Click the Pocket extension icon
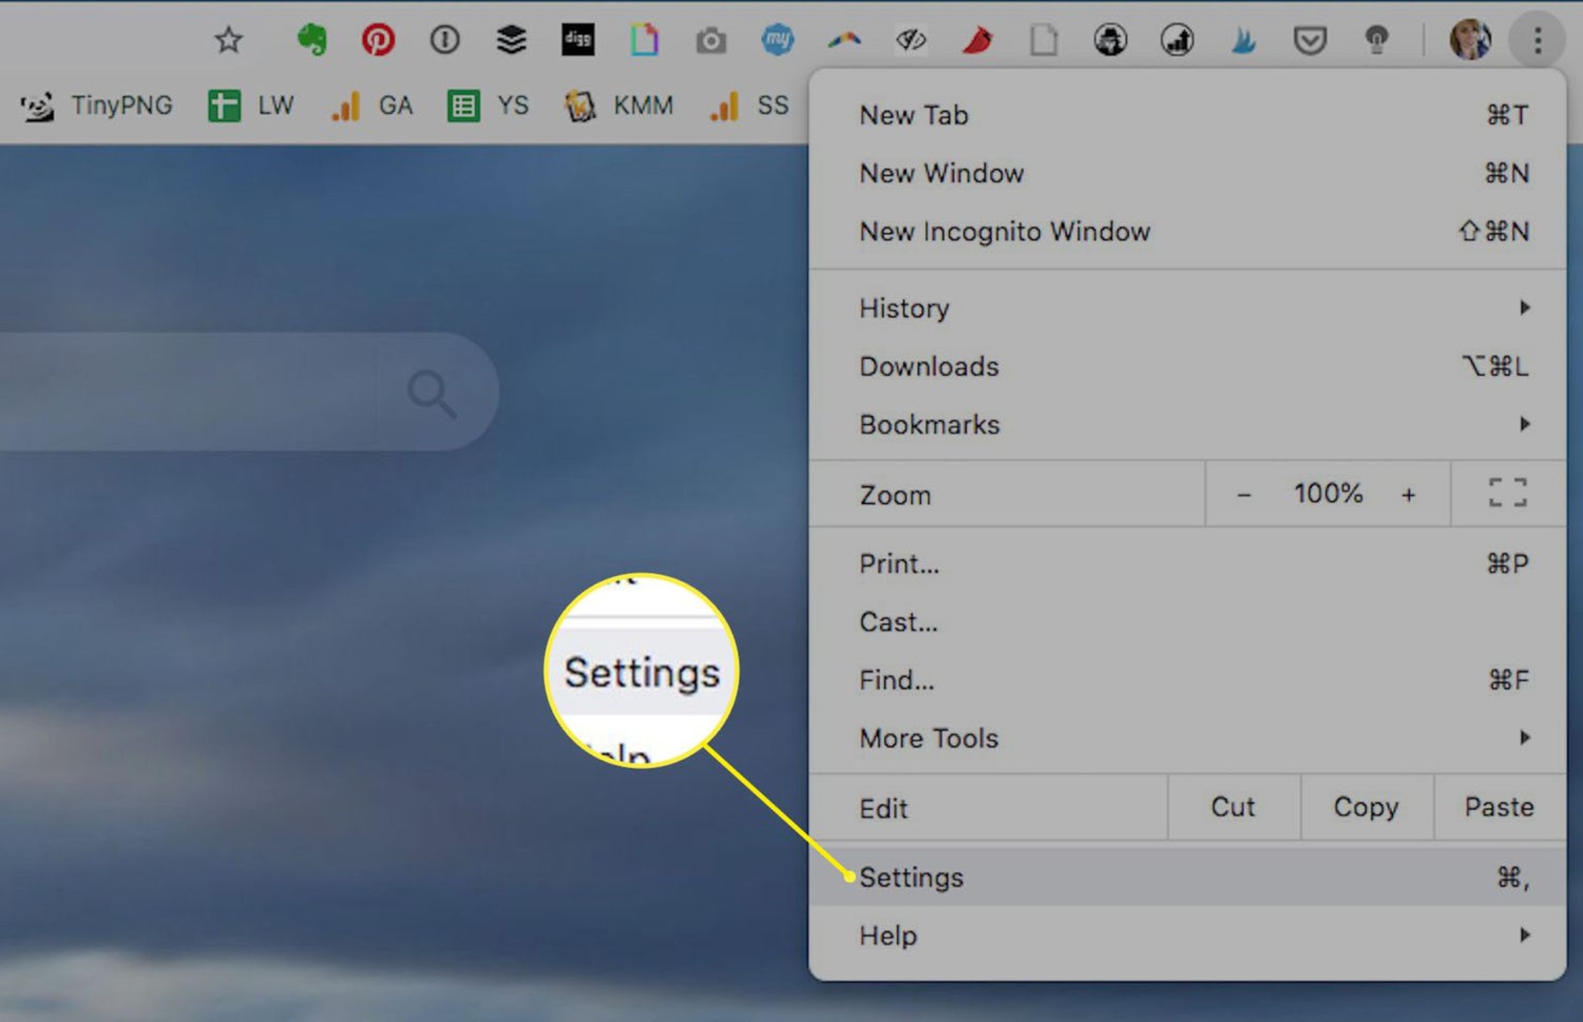The height and width of the screenshot is (1022, 1583). (x=1310, y=38)
